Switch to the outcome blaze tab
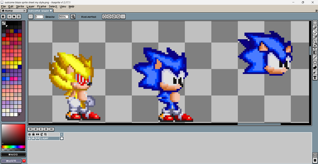 (x=40, y=11)
